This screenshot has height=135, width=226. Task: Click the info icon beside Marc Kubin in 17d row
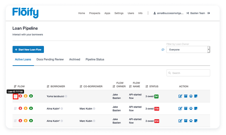pyautogui.click(x=94, y=109)
